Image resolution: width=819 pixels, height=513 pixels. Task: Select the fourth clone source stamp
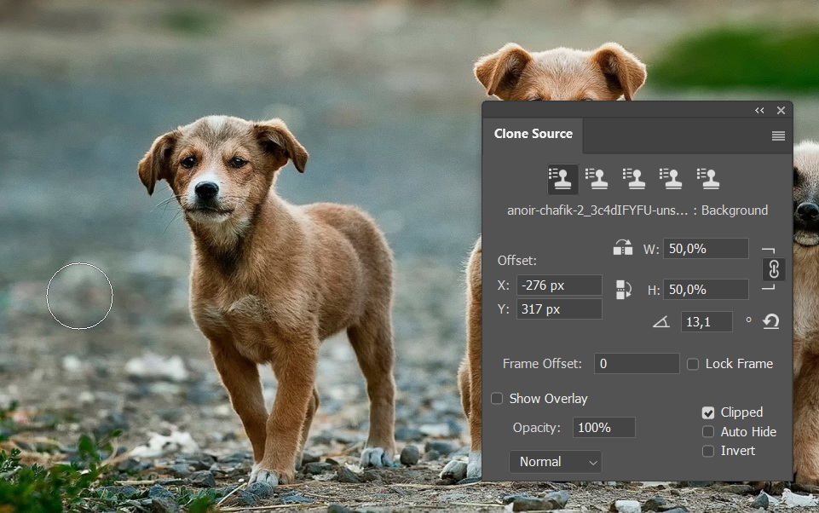(672, 178)
